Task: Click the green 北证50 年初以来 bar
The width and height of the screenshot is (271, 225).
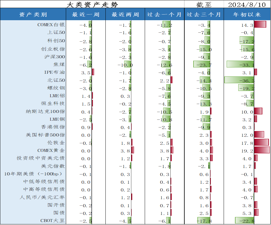Action: tap(239, 80)
